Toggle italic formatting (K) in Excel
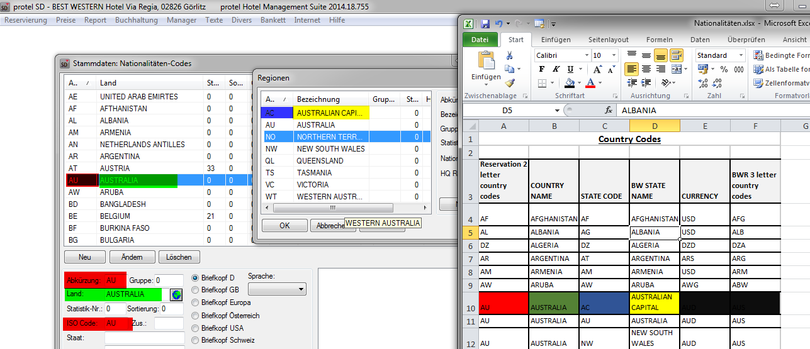The height and width of the screenshot is (349, 810). pyautogui.click(x=555, y=69)
